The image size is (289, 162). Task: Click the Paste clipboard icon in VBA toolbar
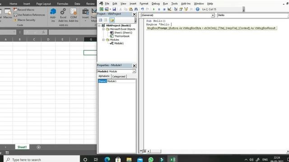(131, 9)
